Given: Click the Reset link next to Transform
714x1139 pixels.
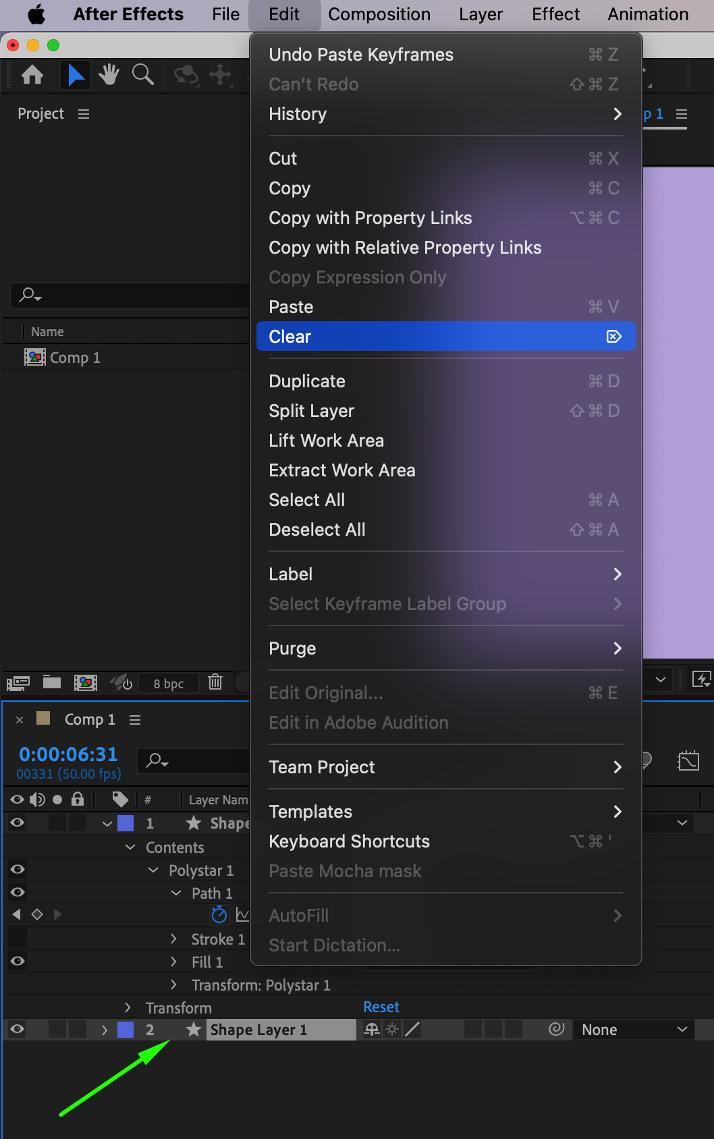Looking at the screenshot, I should pos(381,1007).
